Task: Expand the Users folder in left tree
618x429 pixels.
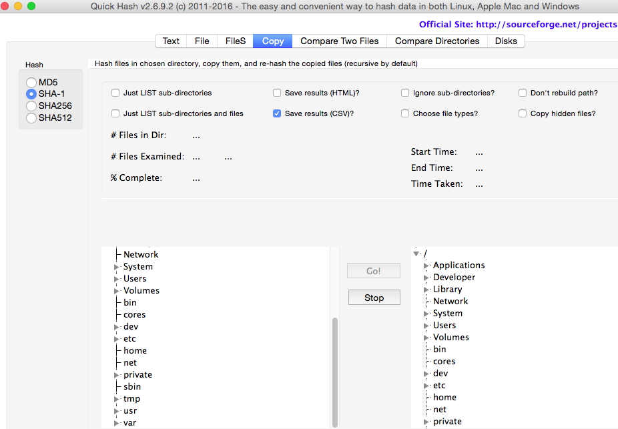Action: click(x=117, y=279)
